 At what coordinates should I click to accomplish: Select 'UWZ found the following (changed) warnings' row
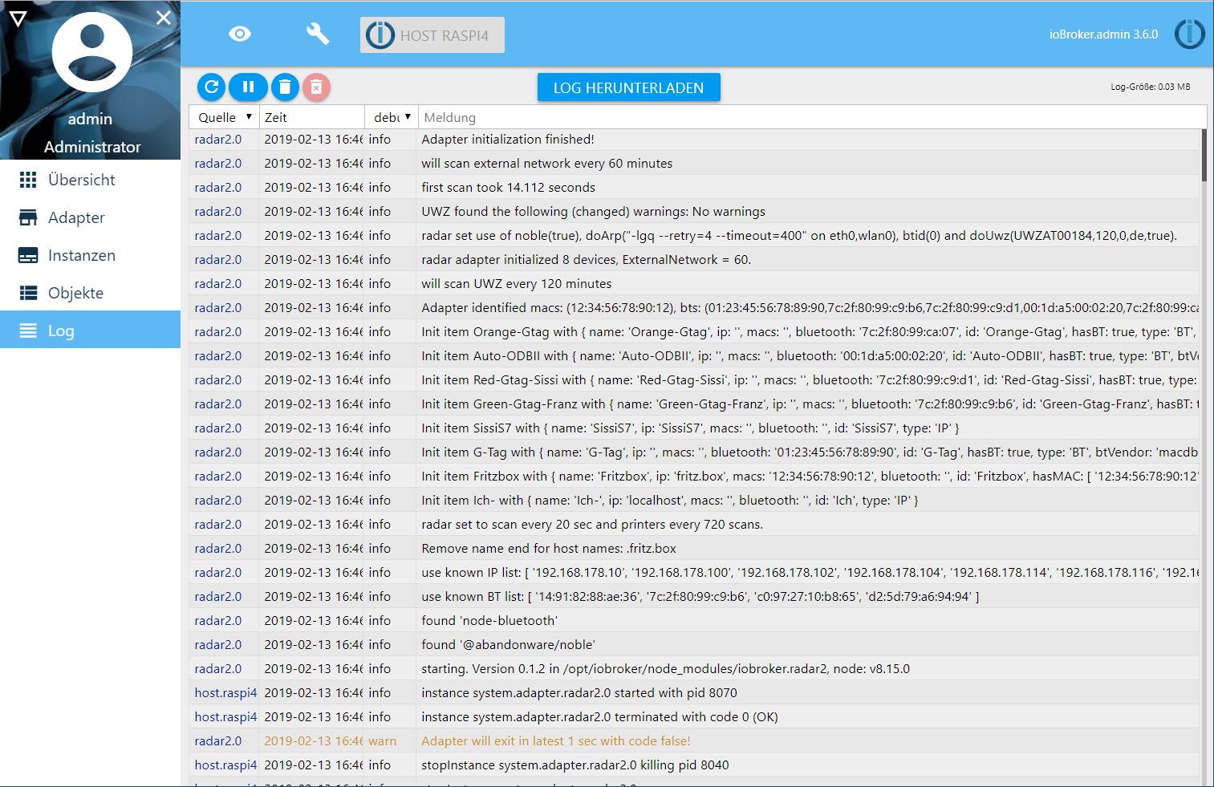coord(594,212)
